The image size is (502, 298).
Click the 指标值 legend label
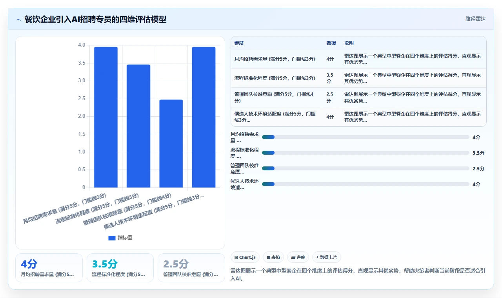pyautogui.click(x=125, y=238)
